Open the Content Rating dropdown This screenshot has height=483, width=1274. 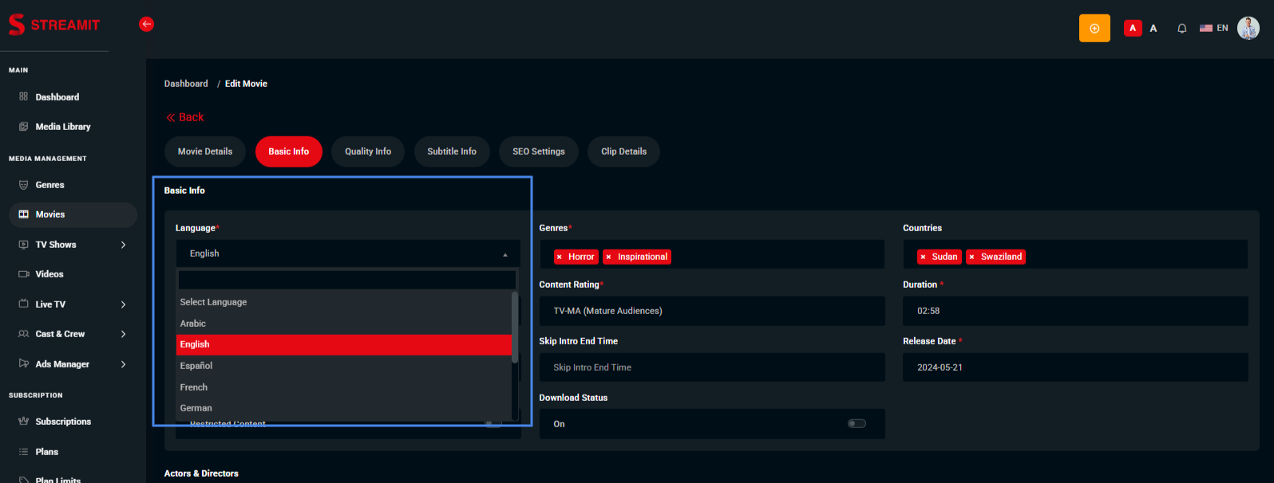711,311
